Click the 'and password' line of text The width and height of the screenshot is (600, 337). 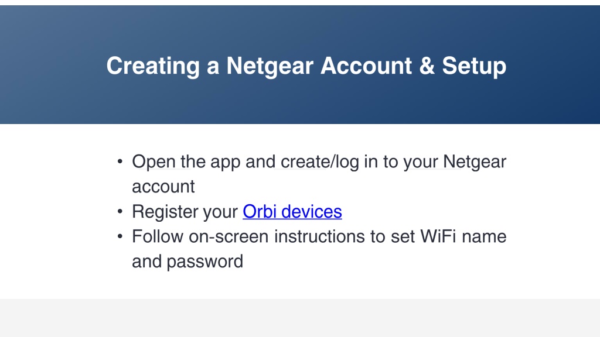(x=187, y=262)
